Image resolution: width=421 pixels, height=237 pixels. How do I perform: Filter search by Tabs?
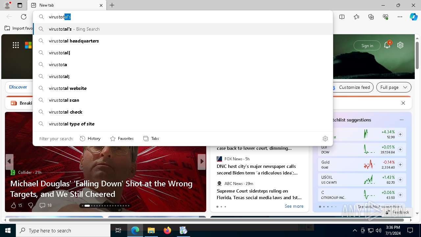click(x=151, y=139)
